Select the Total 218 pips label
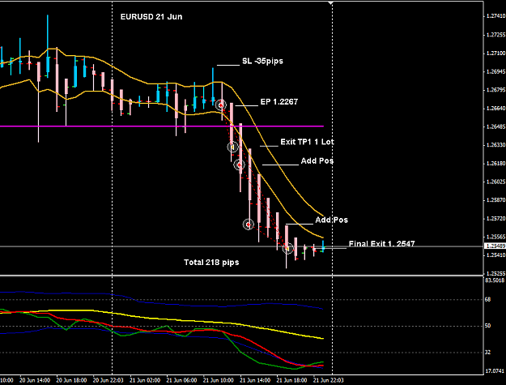The image size is (506, 385). click(x=211, y=263)
